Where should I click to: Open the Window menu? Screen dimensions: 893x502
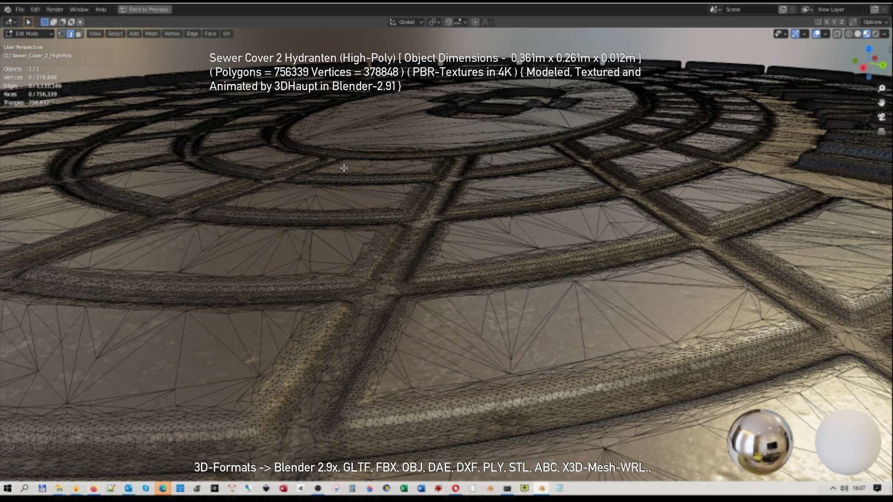[79, 9]
